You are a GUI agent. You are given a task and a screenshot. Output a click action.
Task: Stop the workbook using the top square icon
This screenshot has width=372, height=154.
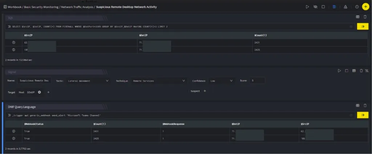(x=323, y=7)
